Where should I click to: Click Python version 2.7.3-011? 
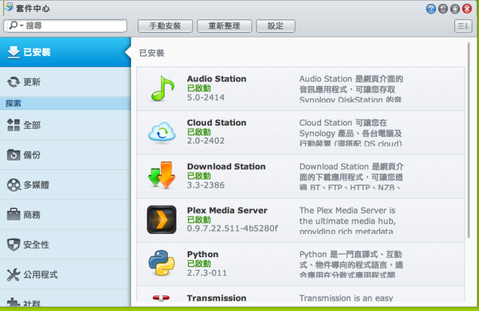click(207, 273)
